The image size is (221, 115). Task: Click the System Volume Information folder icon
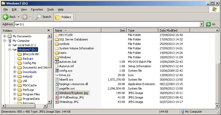coord(57,48)
